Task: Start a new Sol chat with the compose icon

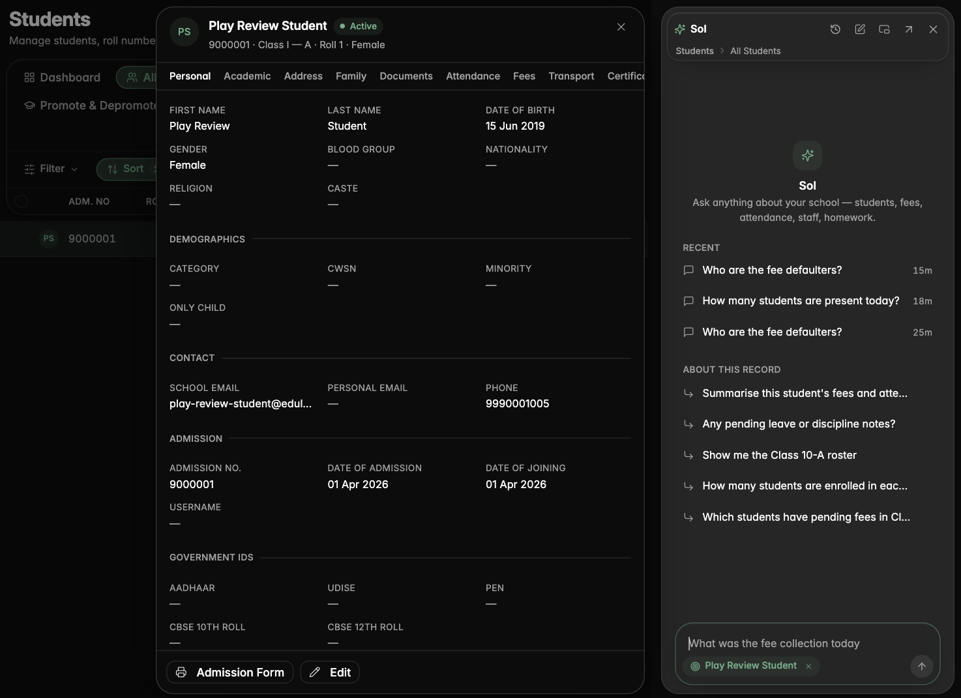Action: pyautogui.click(x=860, y=29)
